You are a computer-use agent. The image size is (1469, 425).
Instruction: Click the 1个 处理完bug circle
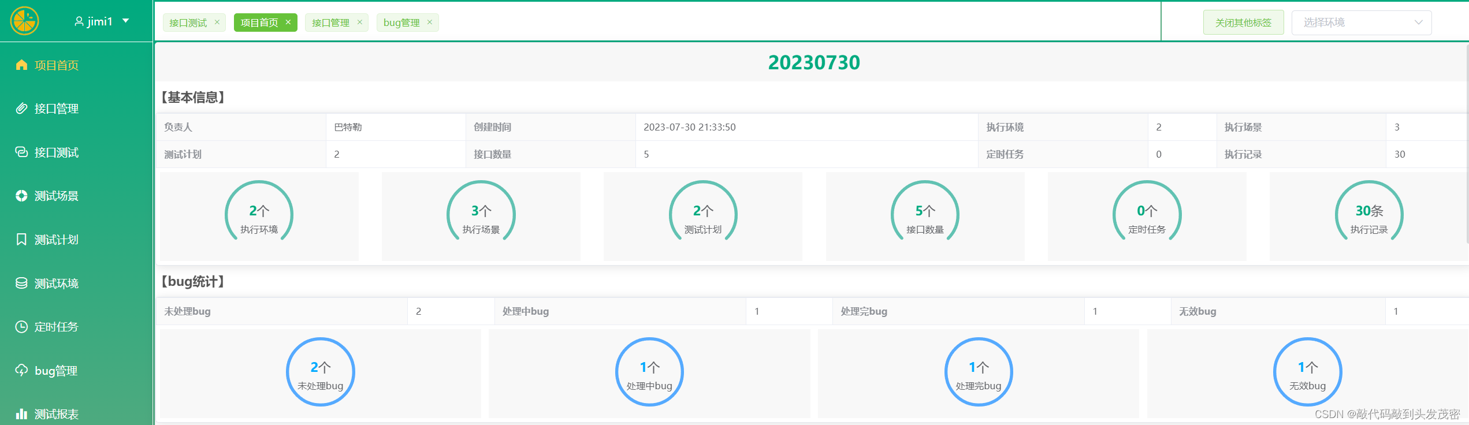(979, 372)
